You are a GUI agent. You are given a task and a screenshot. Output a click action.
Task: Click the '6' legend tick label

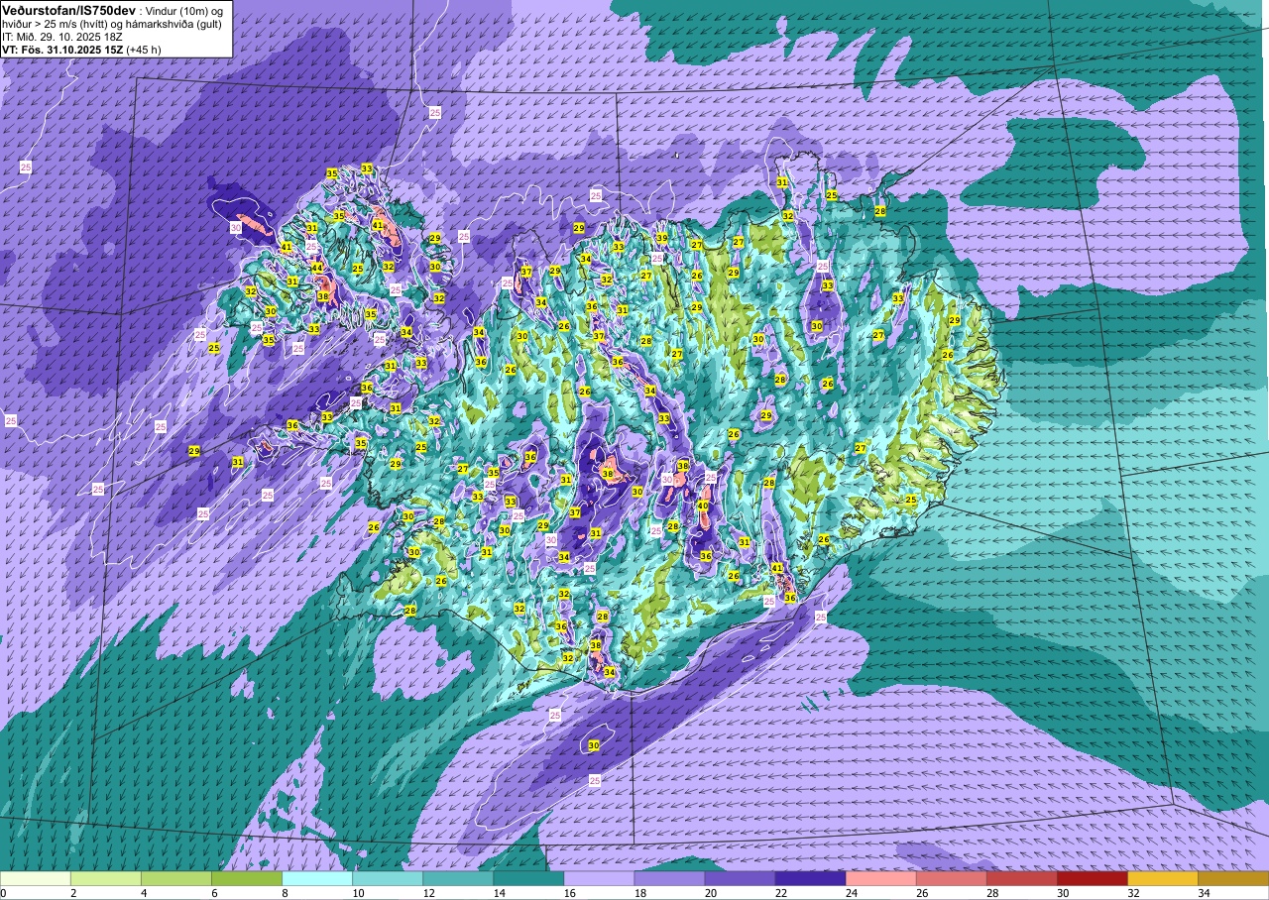tap(212, 893)
